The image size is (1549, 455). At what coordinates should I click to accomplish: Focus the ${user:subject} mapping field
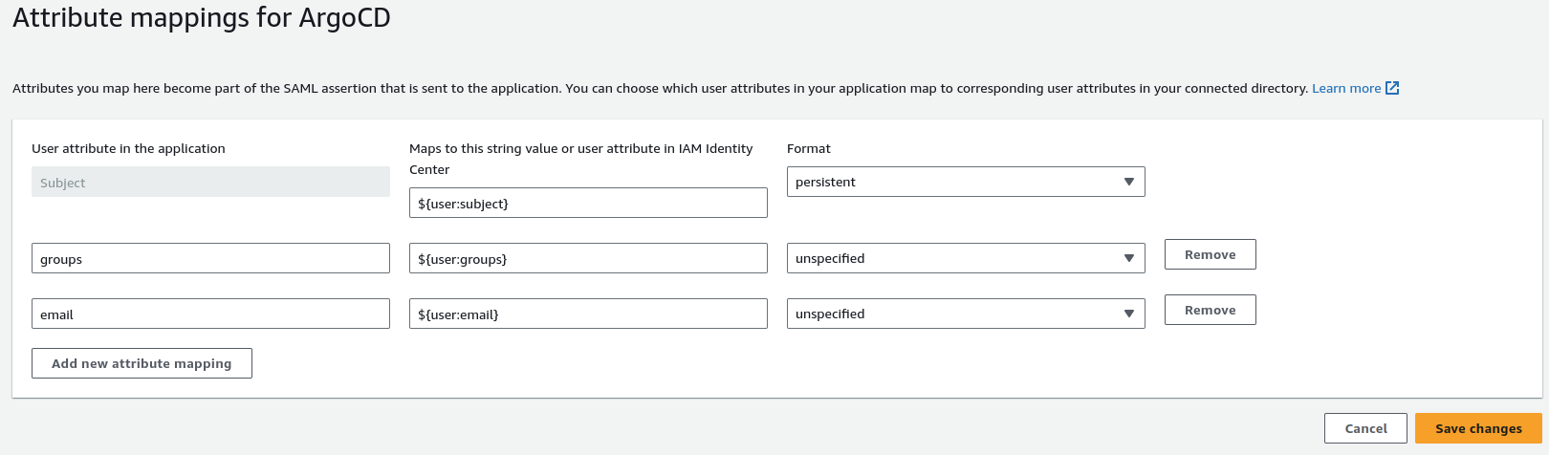pyautogui.click(x=588, y=203)
